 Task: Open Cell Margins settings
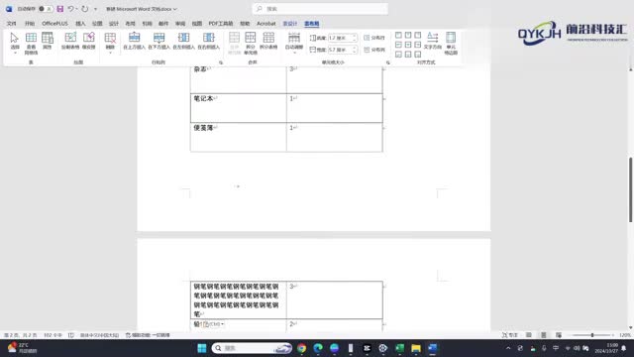(x=451, y=43)
